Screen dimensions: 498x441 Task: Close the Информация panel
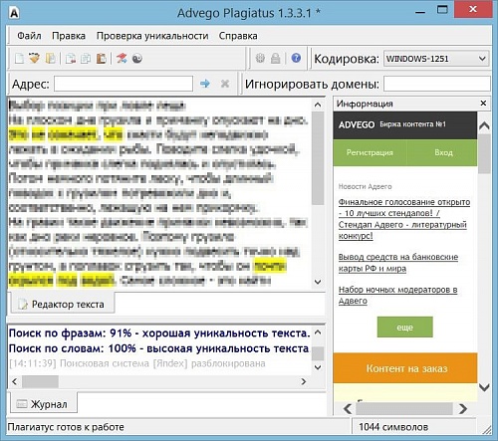tap(483, 104)
